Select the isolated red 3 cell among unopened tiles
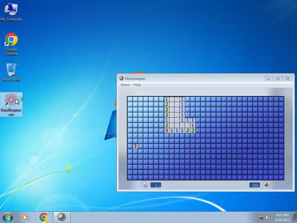Viewport: 297px width, 223px height. [135, 146]
